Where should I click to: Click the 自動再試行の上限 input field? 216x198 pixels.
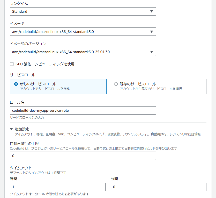[83, 156]
